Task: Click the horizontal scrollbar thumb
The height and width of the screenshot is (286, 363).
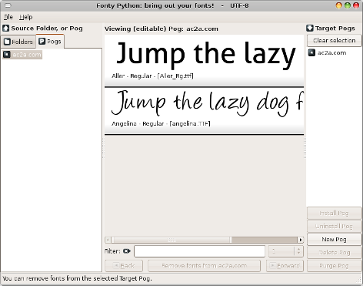Action: [172, 240]
